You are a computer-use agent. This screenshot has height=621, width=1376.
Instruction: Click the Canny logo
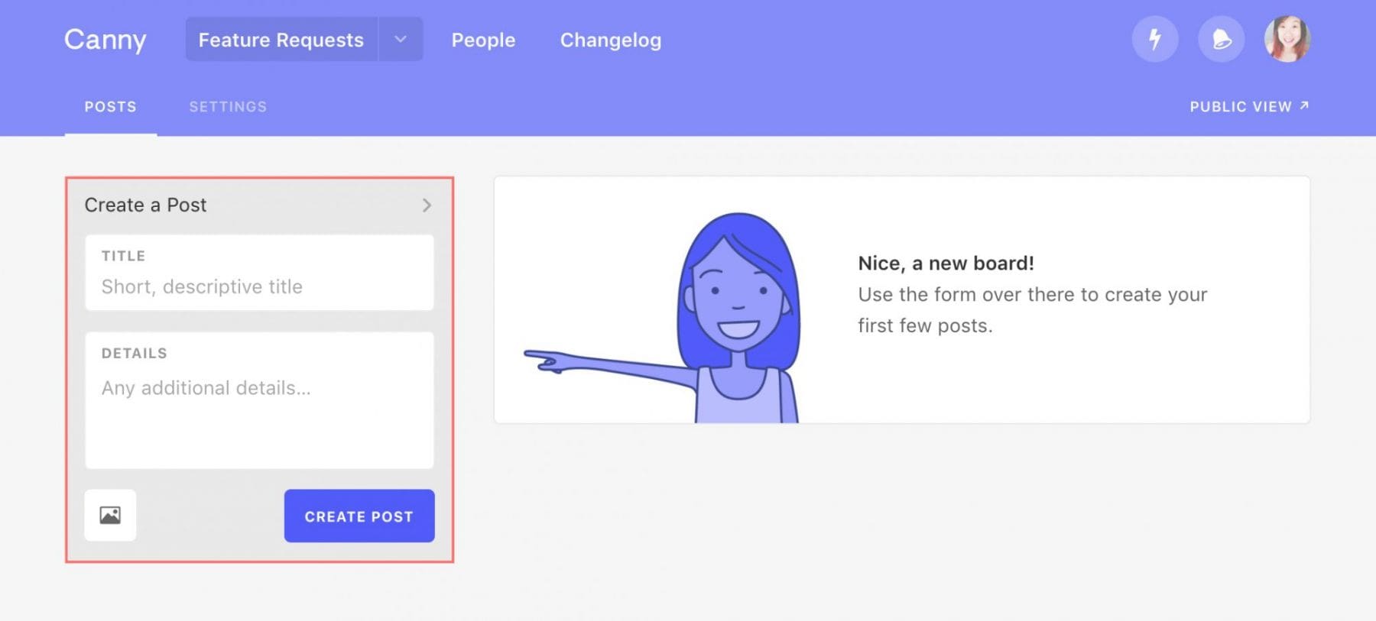(105, 40)
